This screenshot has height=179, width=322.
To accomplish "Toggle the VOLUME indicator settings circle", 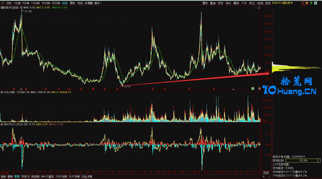I will tap(2, 92).
